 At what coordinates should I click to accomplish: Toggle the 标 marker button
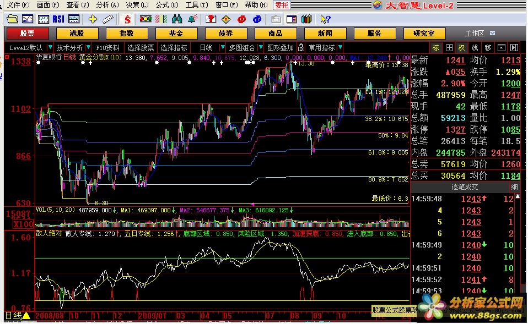(x=436, y=48)
